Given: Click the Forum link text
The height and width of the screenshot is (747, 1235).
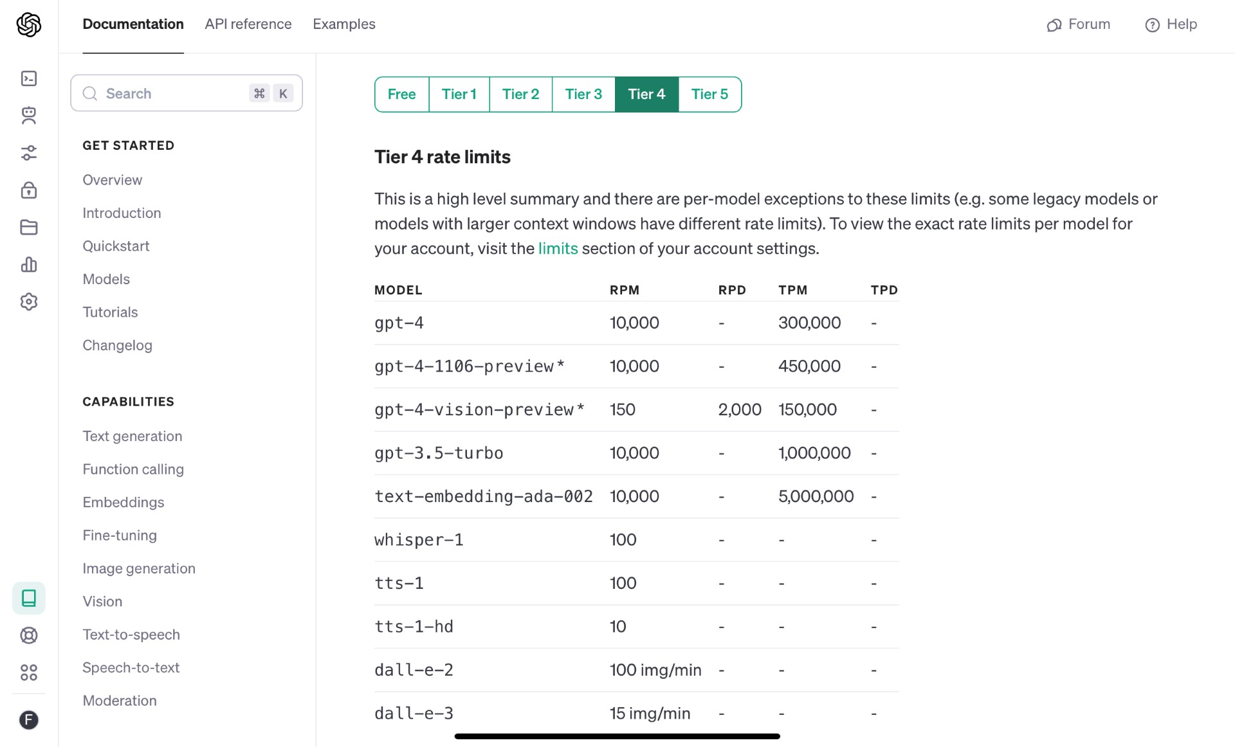Looking at the screenshot, I should pyautogui.click(x=1089, y=24).
